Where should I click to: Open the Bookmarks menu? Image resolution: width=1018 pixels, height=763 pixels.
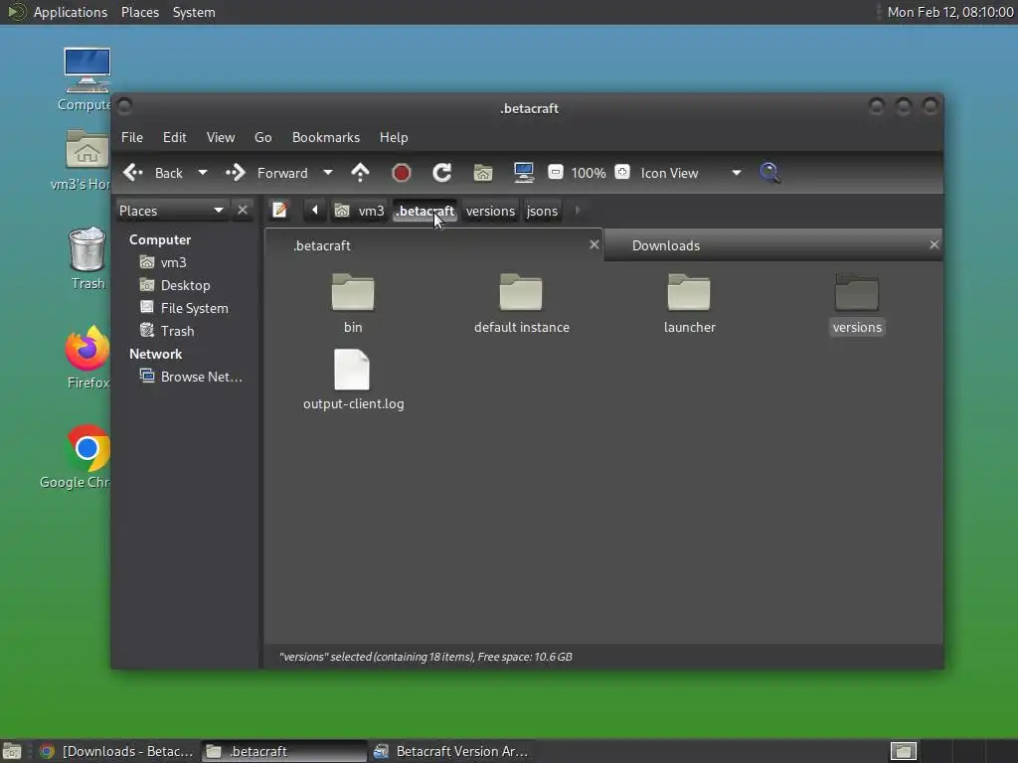click(x=326, y=137)
